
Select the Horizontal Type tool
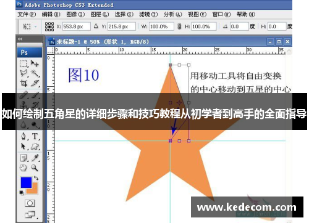click(35, 136)
